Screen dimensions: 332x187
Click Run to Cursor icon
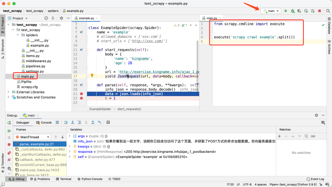click(100, 122)
